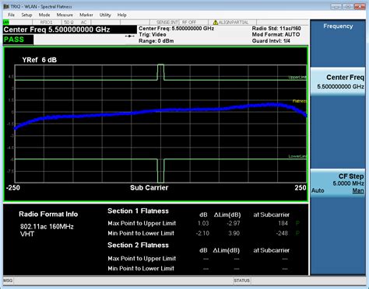Image resolution: width=369 pixels, height=289 pixels.
Task: Open the Help menu
Action: coord(121,15)
